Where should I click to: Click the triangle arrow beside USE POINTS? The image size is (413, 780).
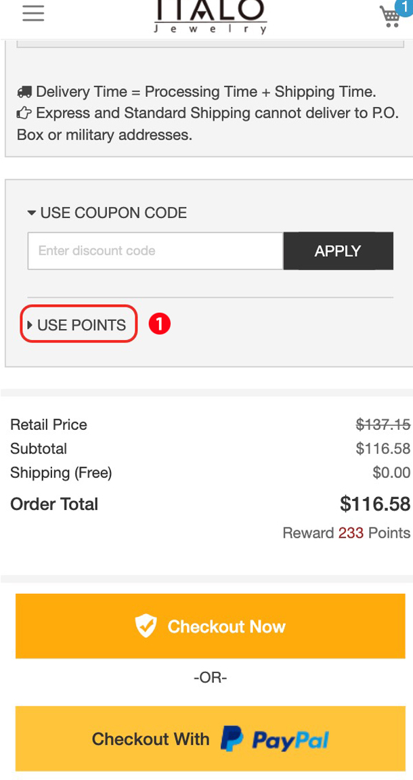click(30, 325)
